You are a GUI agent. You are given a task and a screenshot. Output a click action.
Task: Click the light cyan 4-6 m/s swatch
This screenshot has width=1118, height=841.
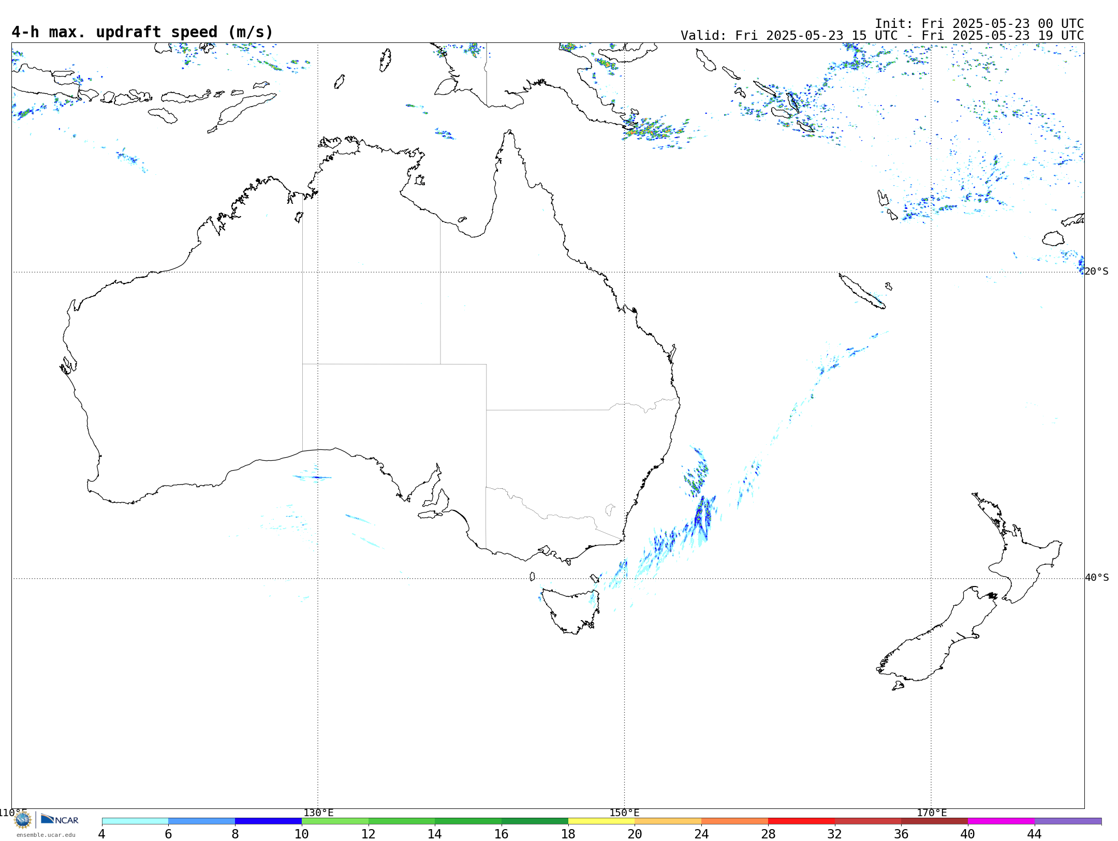tap(135, 821)
